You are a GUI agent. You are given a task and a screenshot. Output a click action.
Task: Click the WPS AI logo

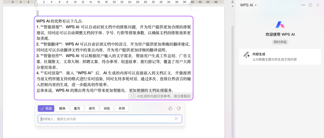[x=280, y=24]
